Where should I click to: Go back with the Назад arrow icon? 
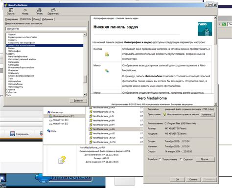click(25, 10)
